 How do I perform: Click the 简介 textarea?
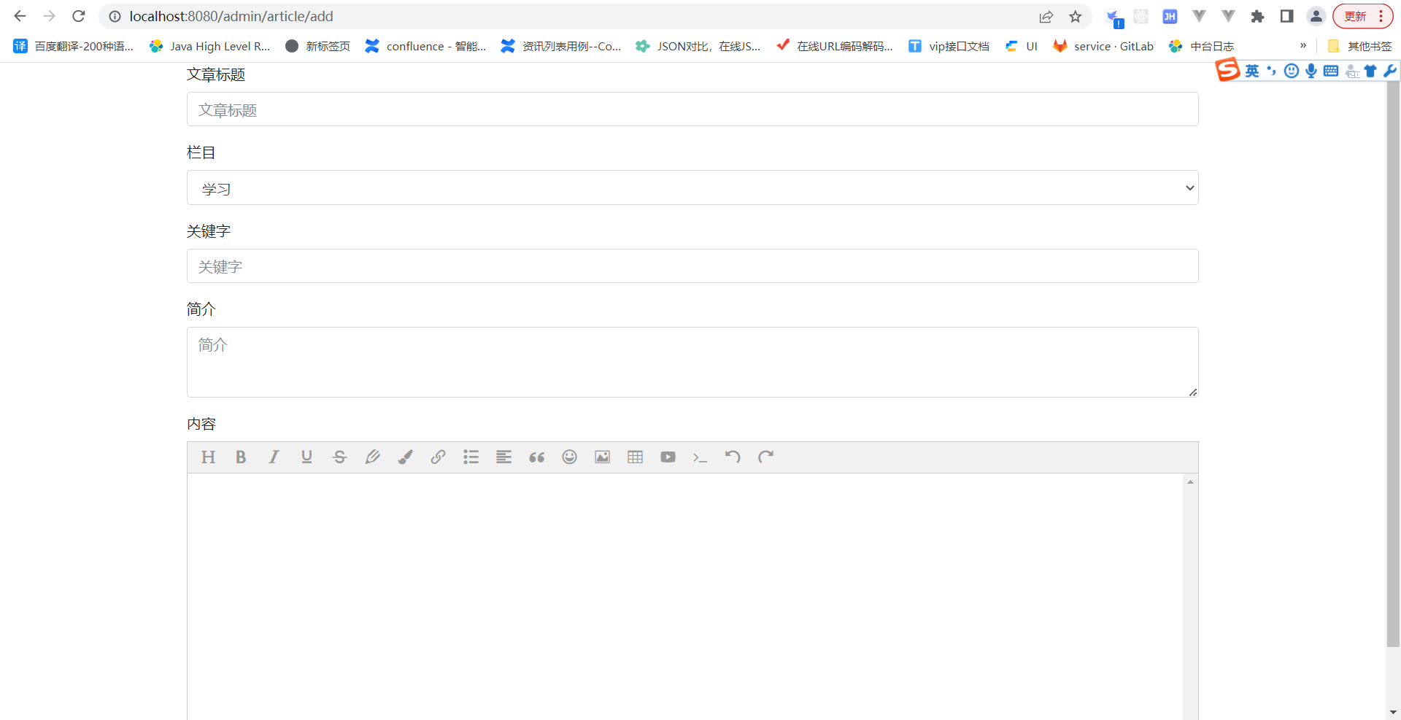(x=692, y=362)
